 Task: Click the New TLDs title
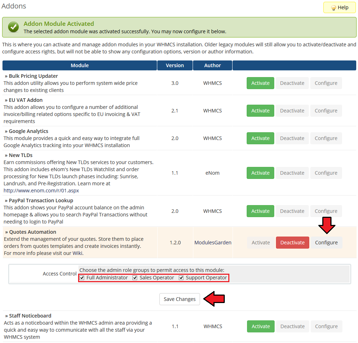(20, 155)
